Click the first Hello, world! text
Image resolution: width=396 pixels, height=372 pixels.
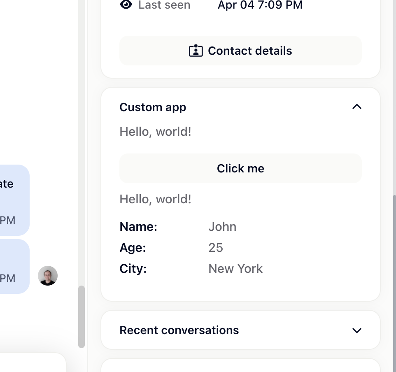(155, 132)
